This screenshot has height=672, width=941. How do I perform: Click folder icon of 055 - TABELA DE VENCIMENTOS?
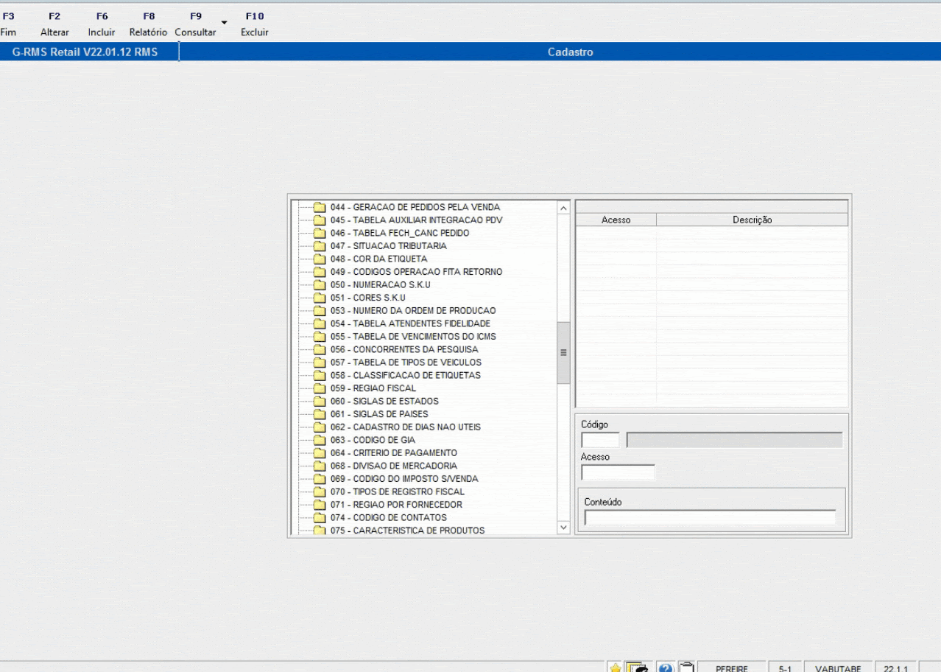pyautogui.click(x=320, y=337)
